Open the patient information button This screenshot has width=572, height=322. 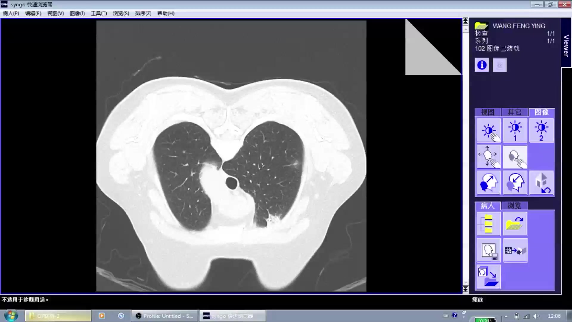482,65
